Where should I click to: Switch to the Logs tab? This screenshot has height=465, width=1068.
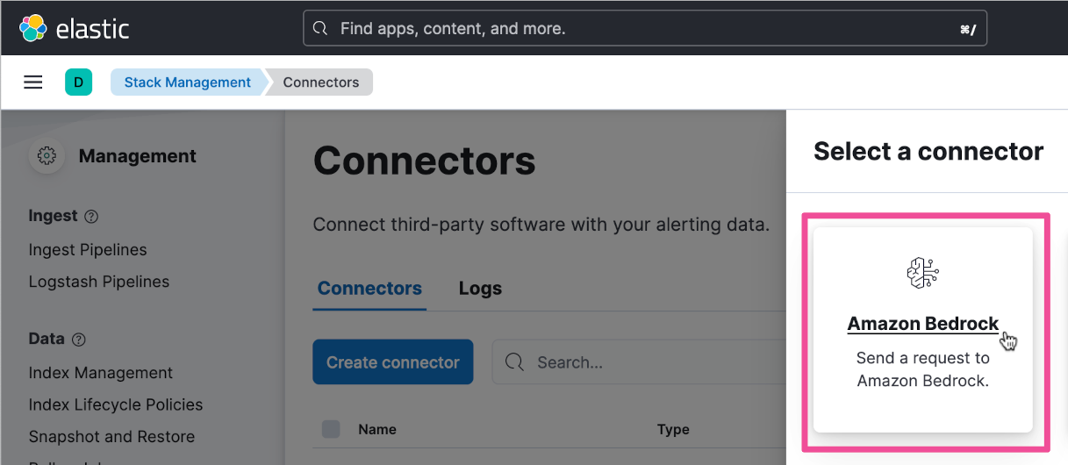tap(480, 288)
